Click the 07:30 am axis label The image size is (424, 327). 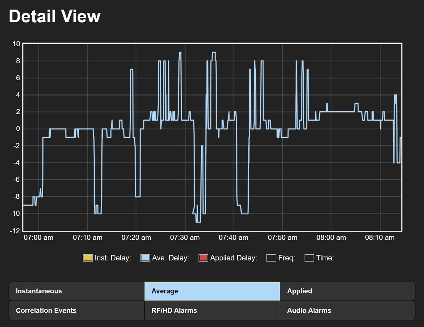click(185, 238)
